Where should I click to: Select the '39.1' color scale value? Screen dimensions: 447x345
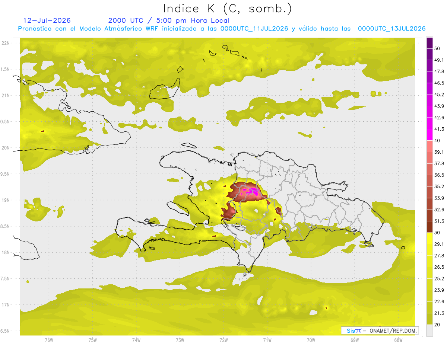[439, 152]
